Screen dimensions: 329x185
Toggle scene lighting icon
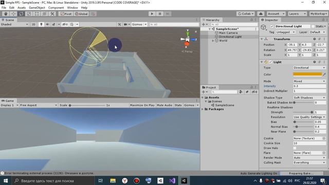coord(41,24)
